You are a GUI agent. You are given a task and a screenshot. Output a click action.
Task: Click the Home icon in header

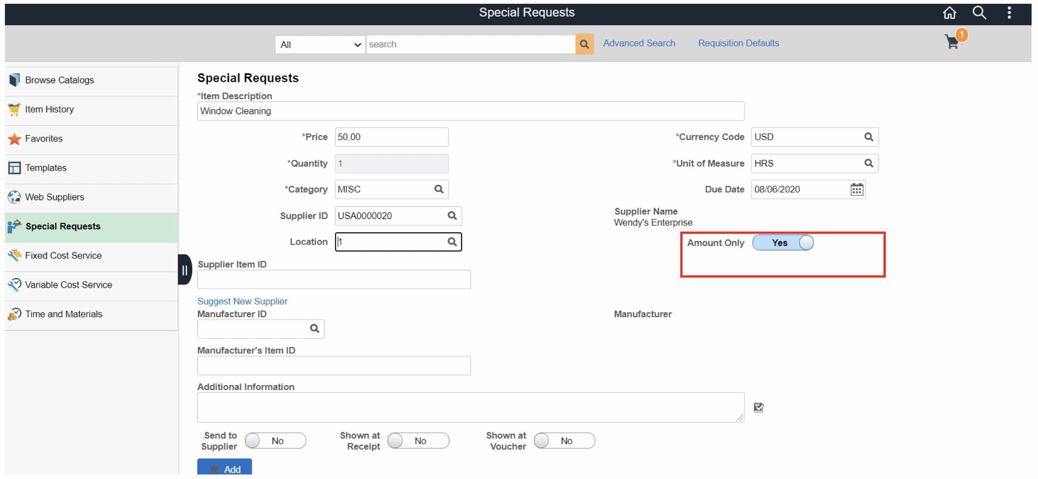click(x=949, y=13)
